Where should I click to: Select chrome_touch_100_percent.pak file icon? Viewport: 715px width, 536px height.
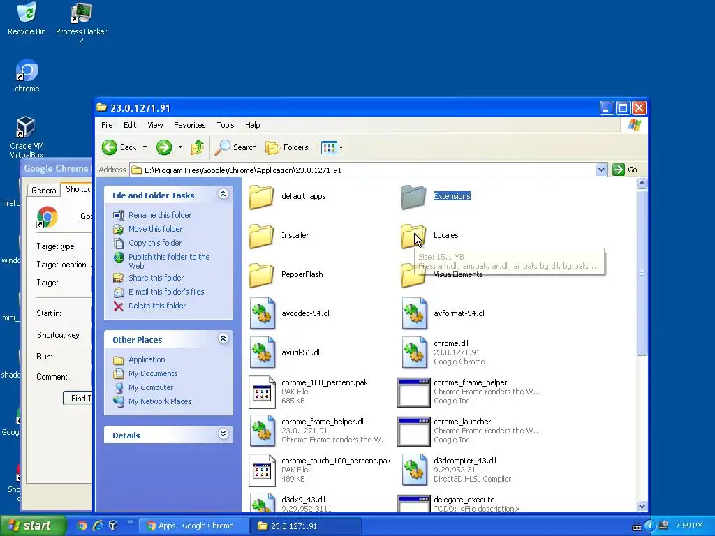coord(263,470)
